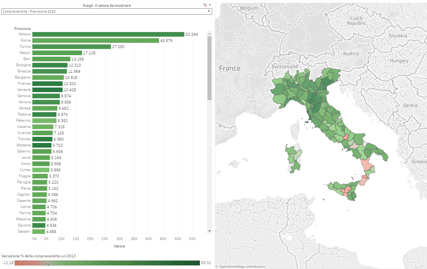Viewport: 427px width, 269px height.
Task: Click the bar chart's vertical scrollbar thumb
Action: (209, 68)
